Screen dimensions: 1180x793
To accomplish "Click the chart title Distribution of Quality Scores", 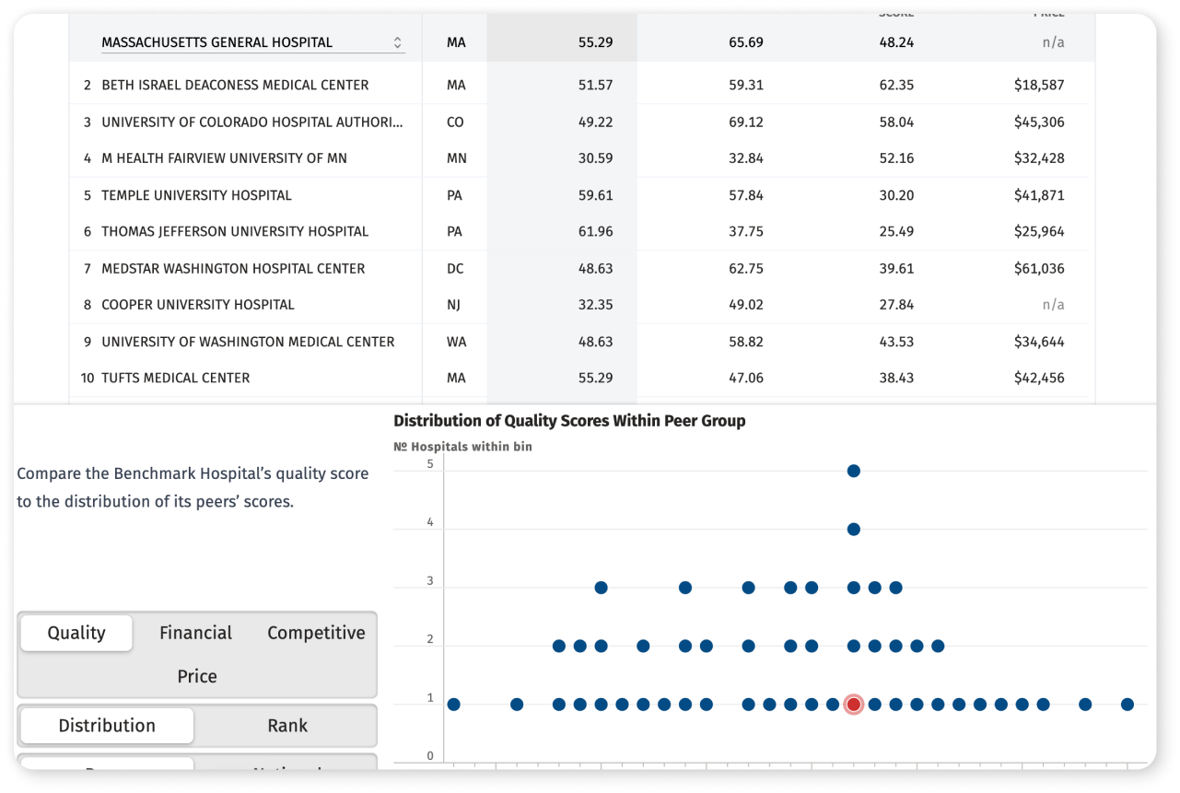I will click(x=569, y=421).
